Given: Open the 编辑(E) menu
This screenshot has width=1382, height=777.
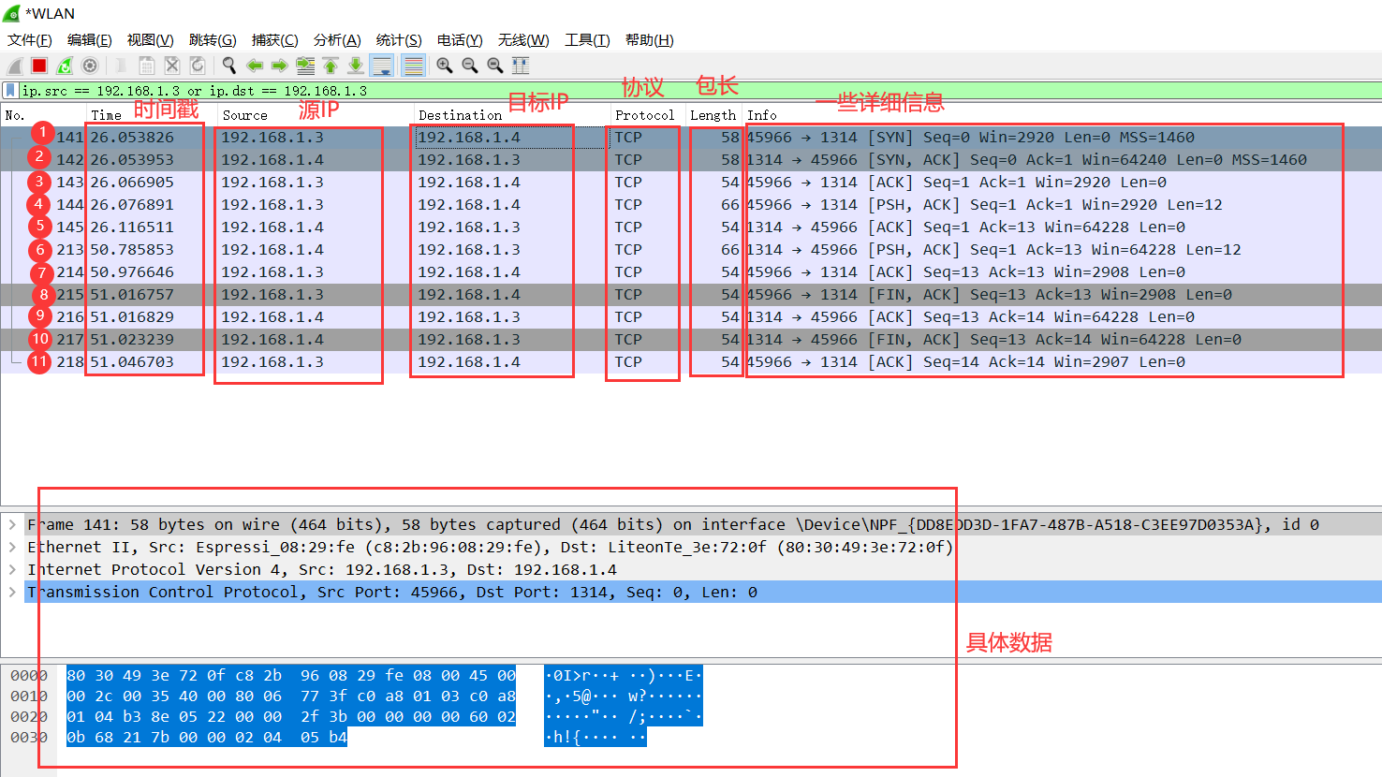Looking at the screenshot, I should 90,40.
